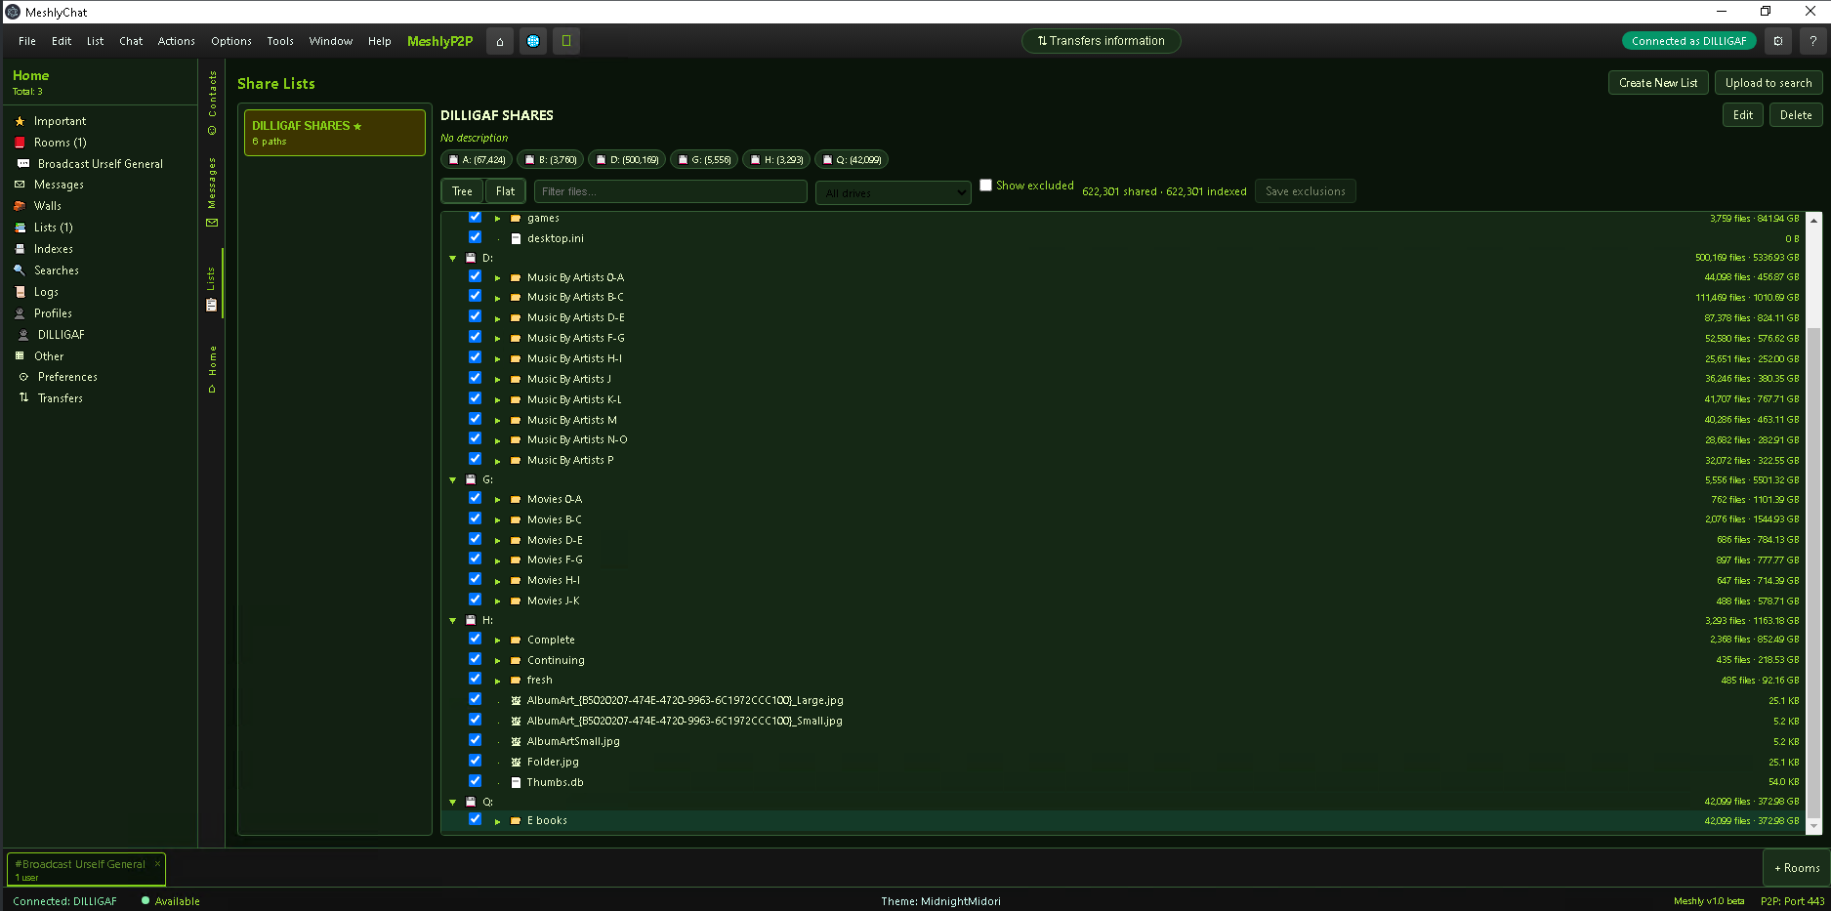The width and height of the screenshot is (1831, 911).
Task: Click the Indexes icon in the sidebar
Action: (x=20, y=249)
